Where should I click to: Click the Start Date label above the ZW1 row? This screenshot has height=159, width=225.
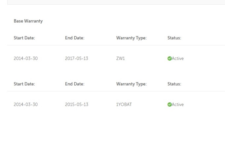[x=24, y=38]
